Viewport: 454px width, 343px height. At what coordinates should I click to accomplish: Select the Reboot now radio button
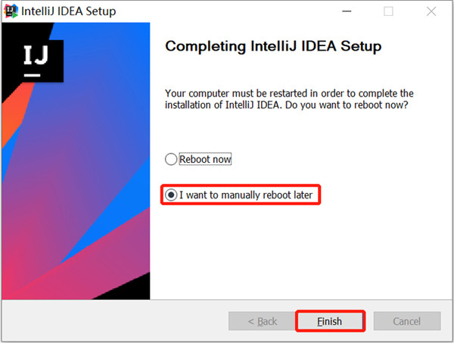tap(171, 160)
